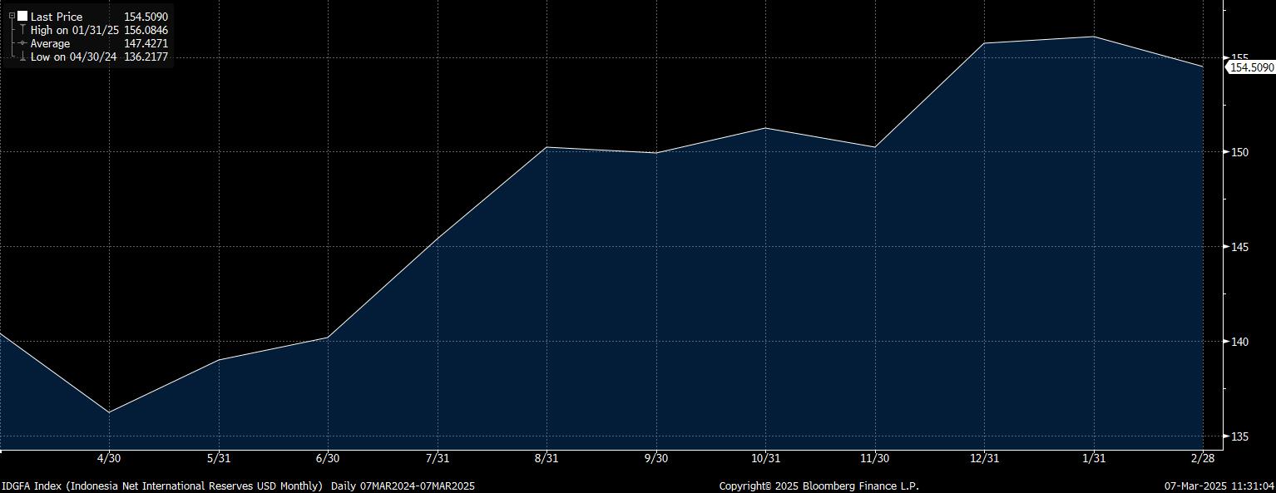Click the 12/31 date label on x-axis
1276x493 pixels.
coord(984,458)
